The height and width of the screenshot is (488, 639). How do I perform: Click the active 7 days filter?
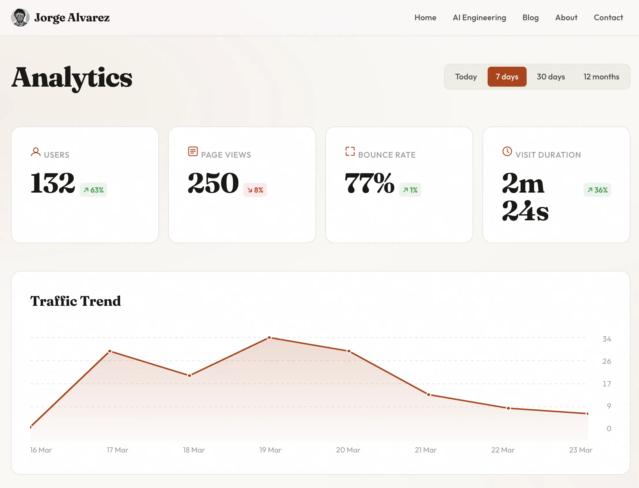click(x=507, y=77)
